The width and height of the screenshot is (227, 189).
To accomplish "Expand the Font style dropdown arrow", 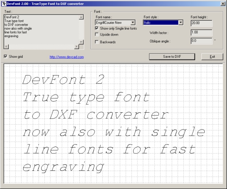I will coord(180,22).
